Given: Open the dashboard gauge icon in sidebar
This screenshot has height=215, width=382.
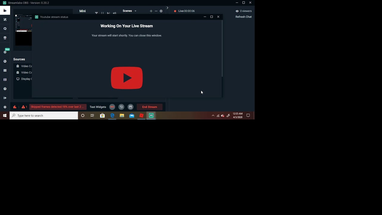Looking at the screenshot, I should coord(5,61).
